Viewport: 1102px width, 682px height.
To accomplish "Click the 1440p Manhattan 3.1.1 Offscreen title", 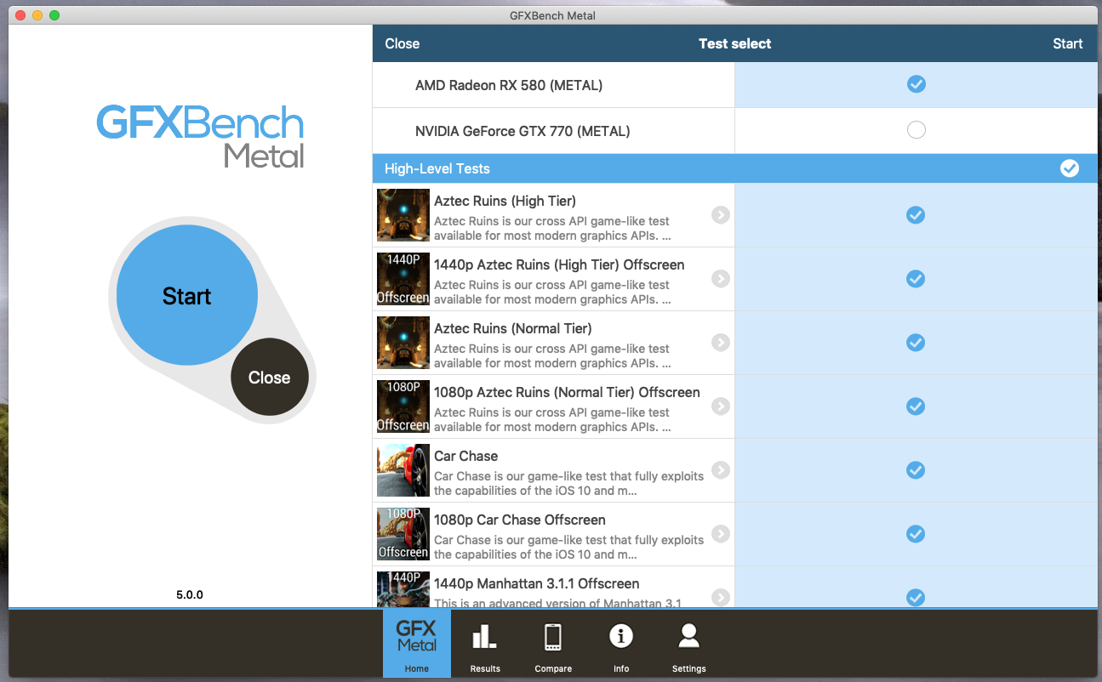I will point(537,584).
